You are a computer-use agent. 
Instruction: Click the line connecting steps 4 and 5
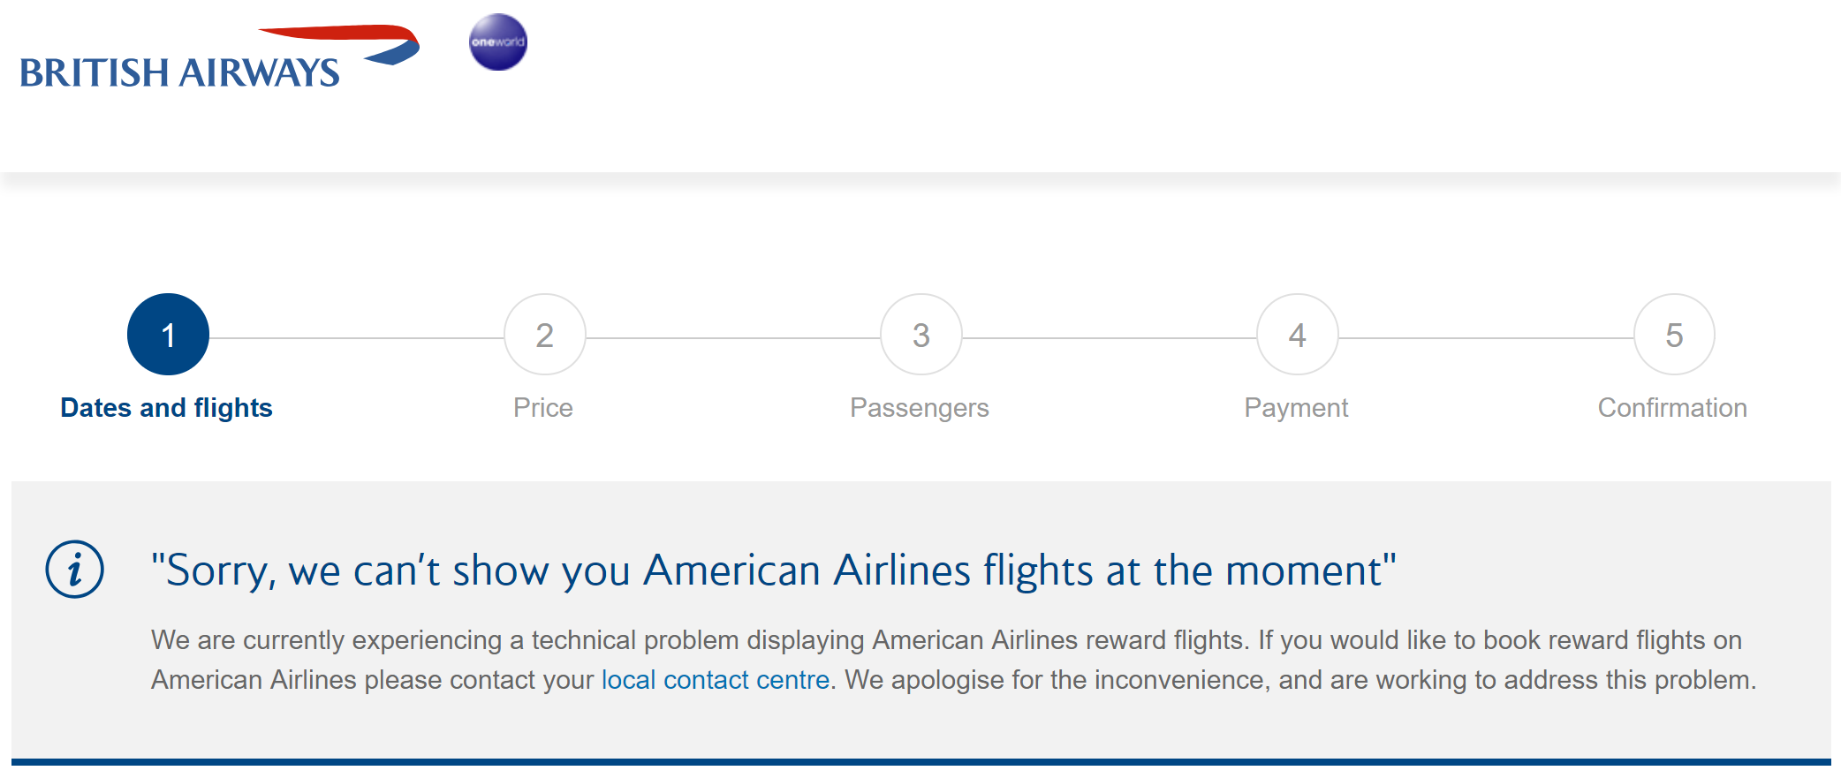pos(1485,337)
